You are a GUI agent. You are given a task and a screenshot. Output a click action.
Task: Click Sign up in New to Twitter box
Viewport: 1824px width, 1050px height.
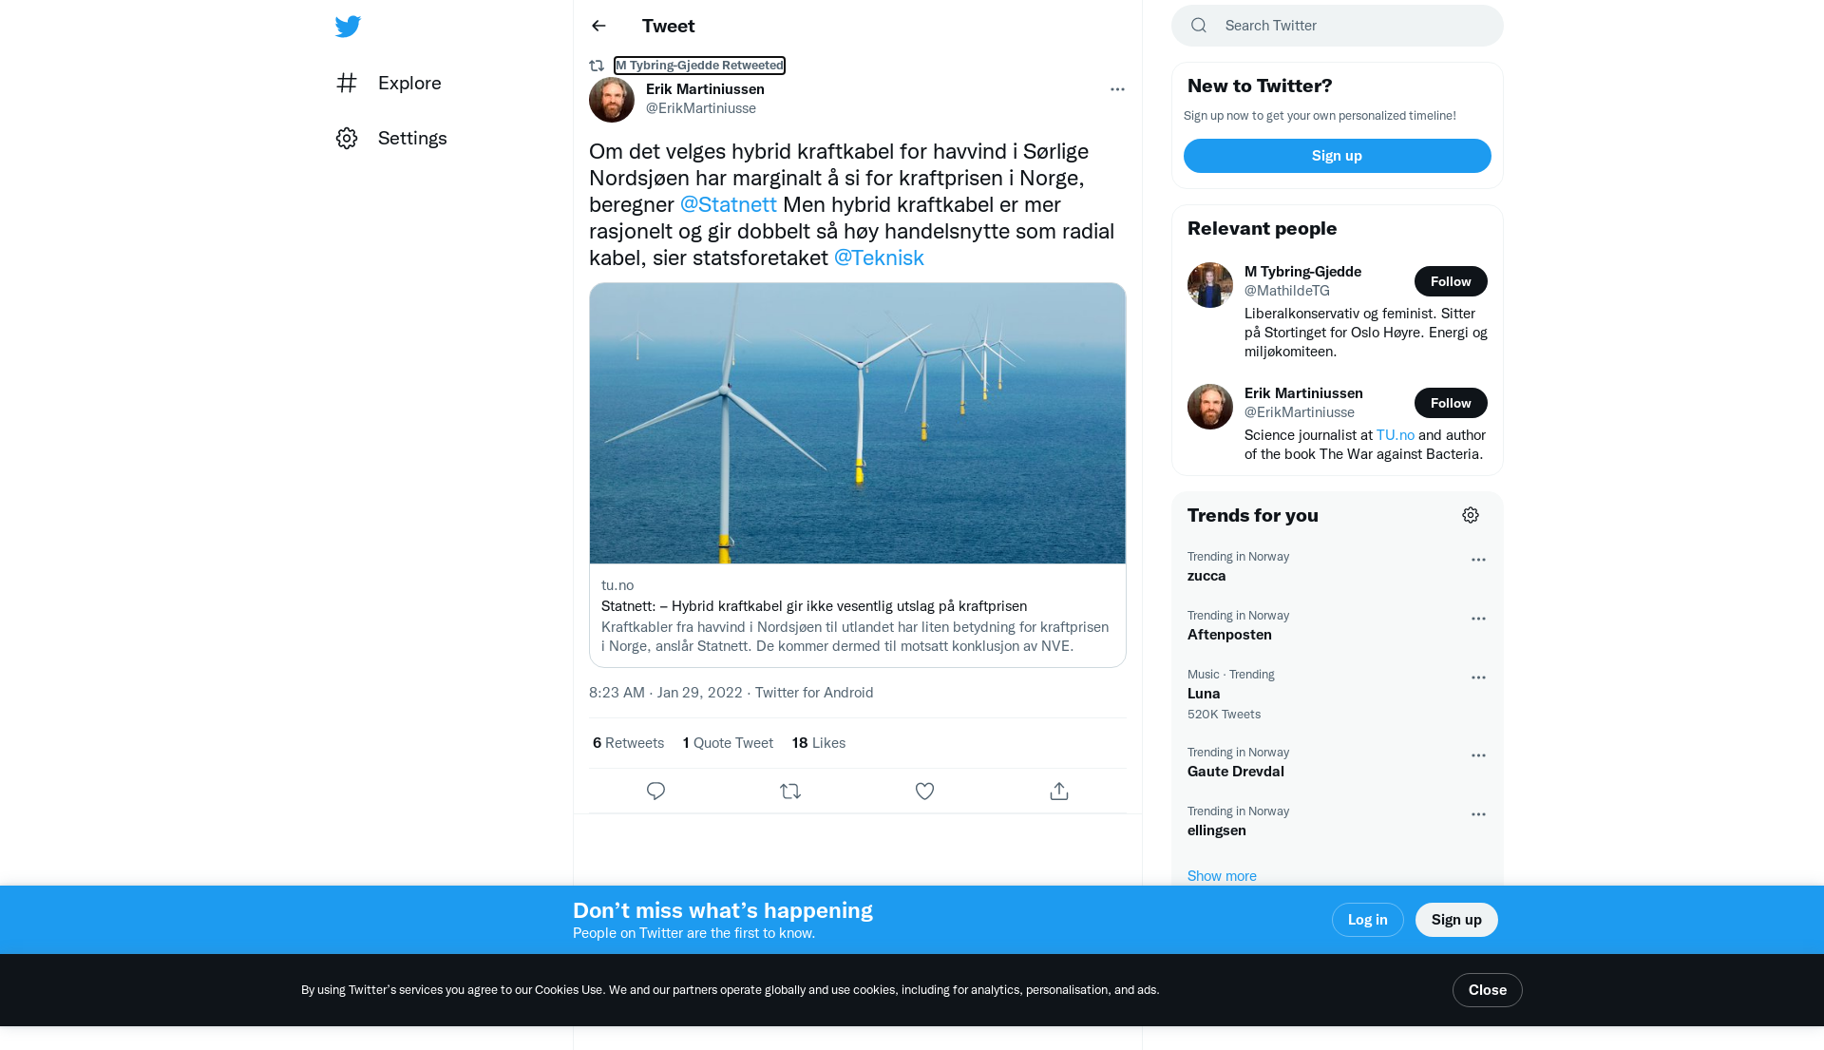coord(1338,156)
